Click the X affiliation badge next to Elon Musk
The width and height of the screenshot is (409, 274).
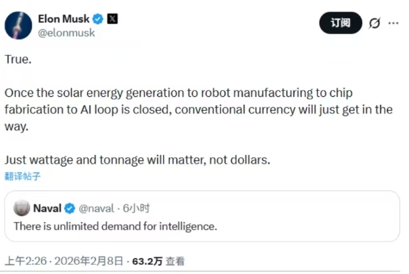pos(112,19)
